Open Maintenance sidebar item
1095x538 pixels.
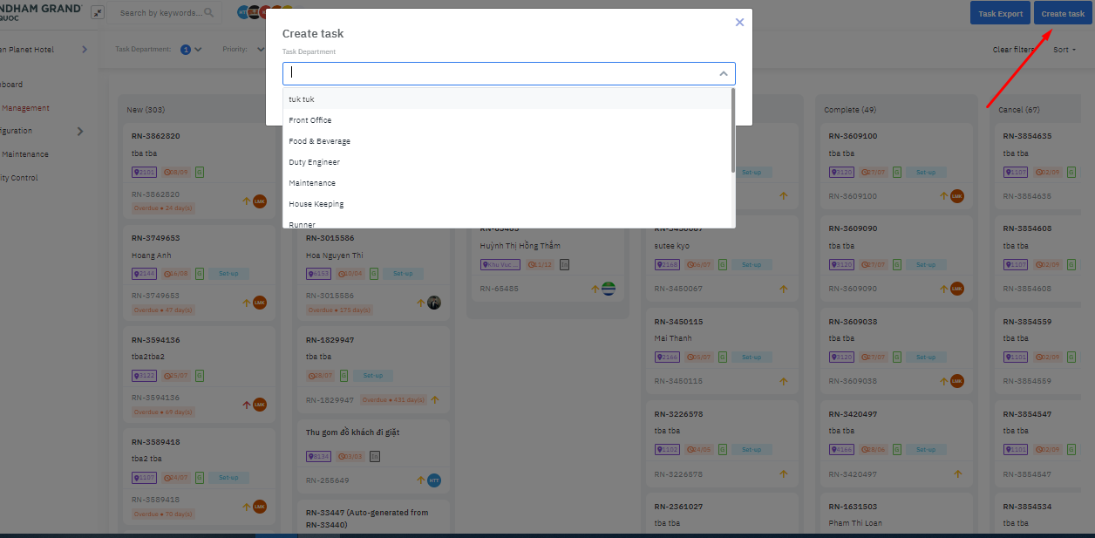[x=24, y=154]
